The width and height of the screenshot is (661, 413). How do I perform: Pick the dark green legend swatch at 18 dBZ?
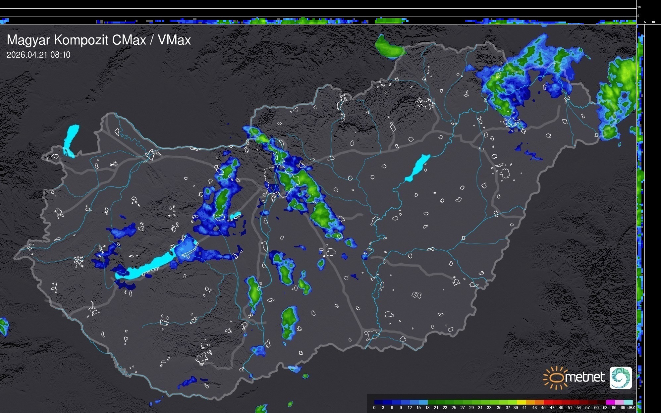click(432, 402)
